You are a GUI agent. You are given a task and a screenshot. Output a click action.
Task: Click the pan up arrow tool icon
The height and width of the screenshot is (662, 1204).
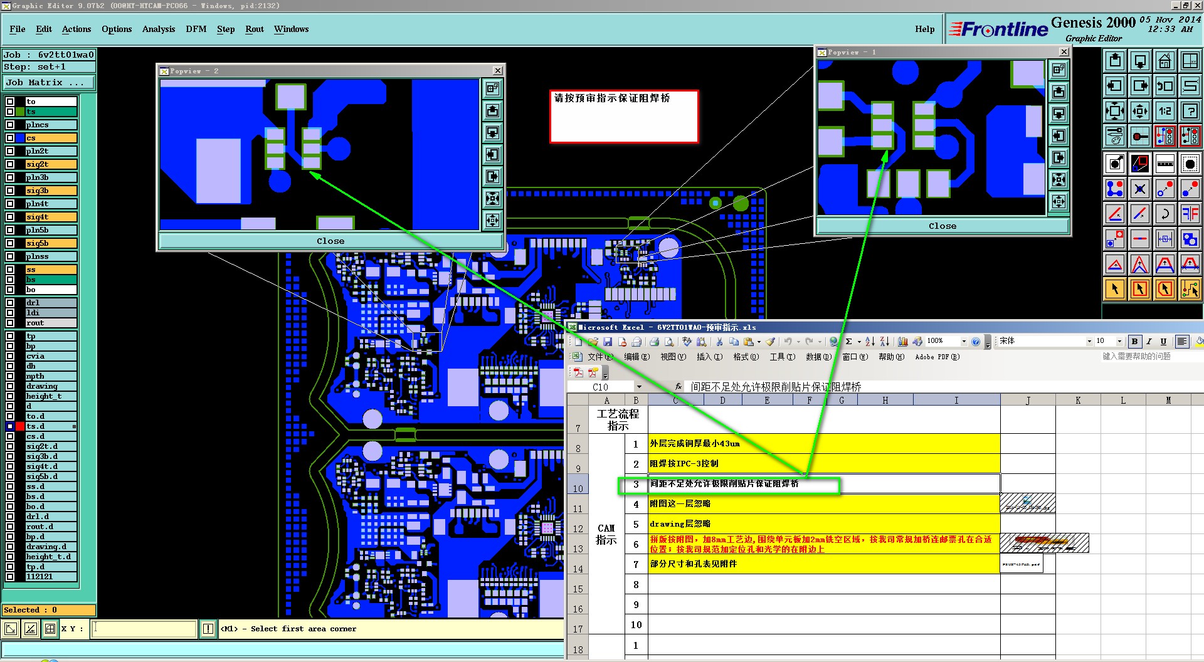[x=1115, y=61]
